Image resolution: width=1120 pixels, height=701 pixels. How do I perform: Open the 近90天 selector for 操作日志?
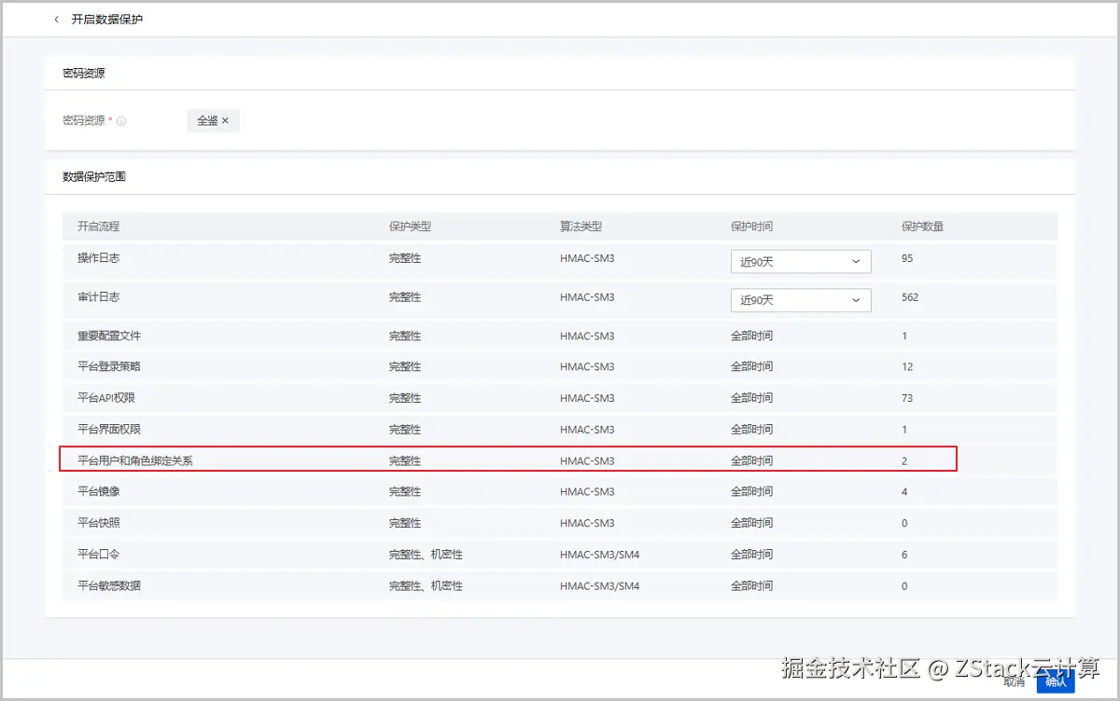tap(800, 261)
